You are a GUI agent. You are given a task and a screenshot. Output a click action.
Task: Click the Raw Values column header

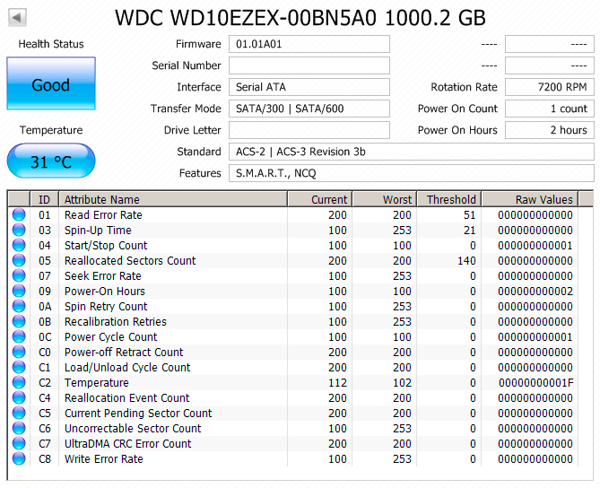coord(530,199)
